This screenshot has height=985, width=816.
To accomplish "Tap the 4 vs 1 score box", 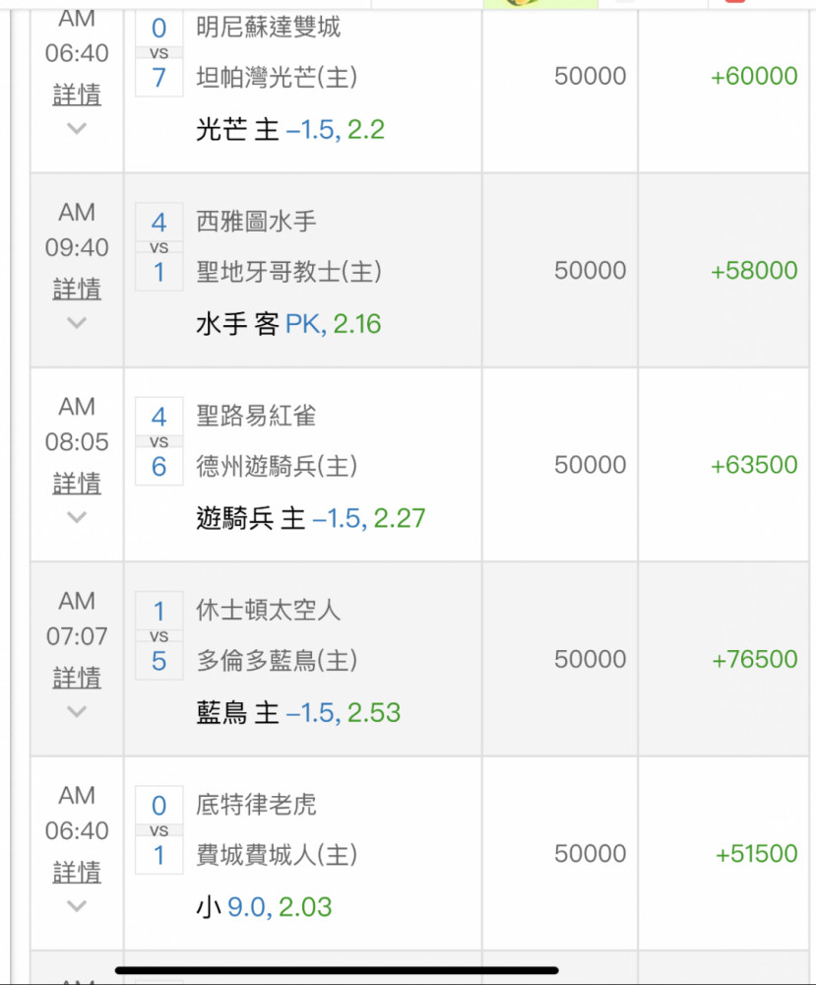I will click(x=158, y=247).
